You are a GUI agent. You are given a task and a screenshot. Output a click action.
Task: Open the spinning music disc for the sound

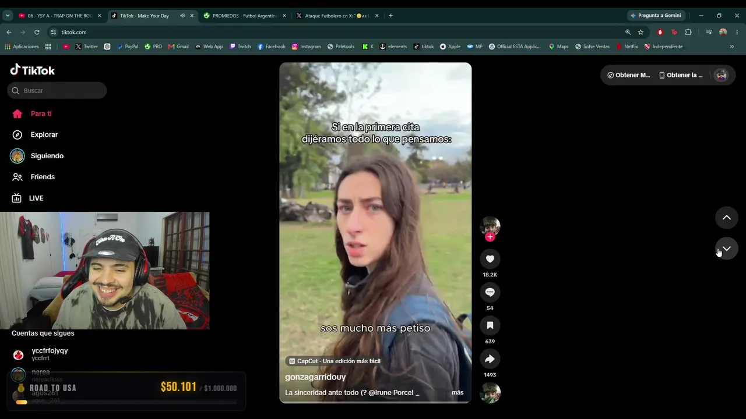tap(490, 393)
